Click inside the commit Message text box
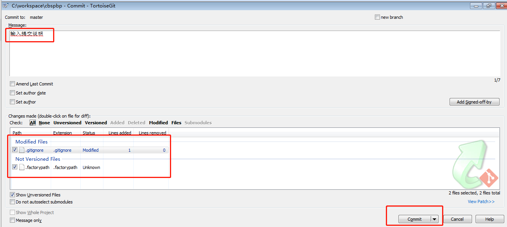Viewport: 507px width, 227px height. click(254, 53)
